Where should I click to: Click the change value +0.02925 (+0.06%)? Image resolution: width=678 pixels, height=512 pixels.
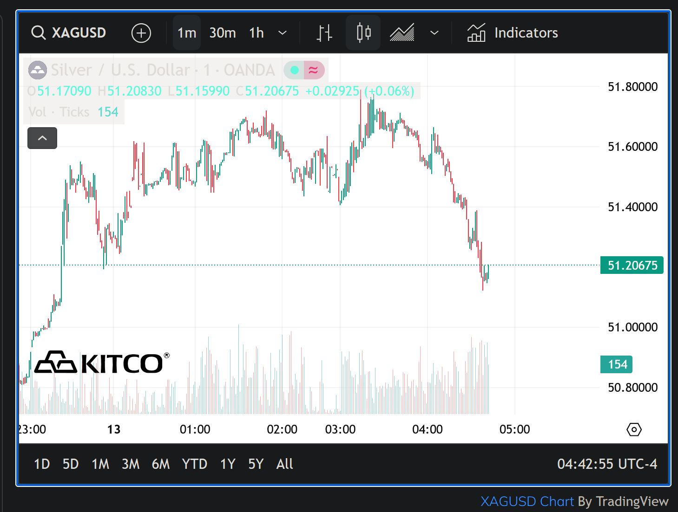(x=360, y=91)
